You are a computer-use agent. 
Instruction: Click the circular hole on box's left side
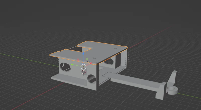(65, 67)
